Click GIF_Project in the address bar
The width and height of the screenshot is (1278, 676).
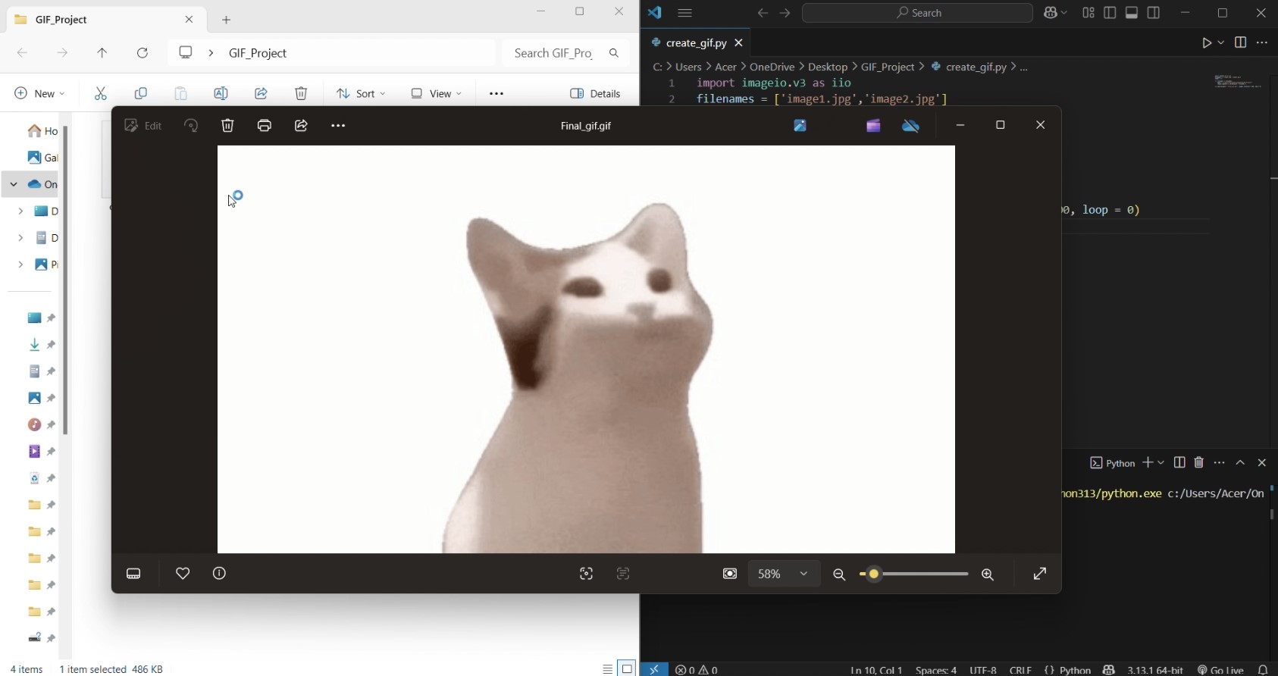[x=258, y=53]
